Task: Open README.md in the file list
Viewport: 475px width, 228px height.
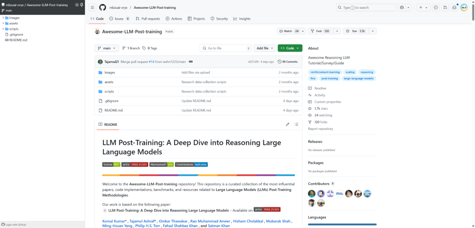Action: pos(113,110)
